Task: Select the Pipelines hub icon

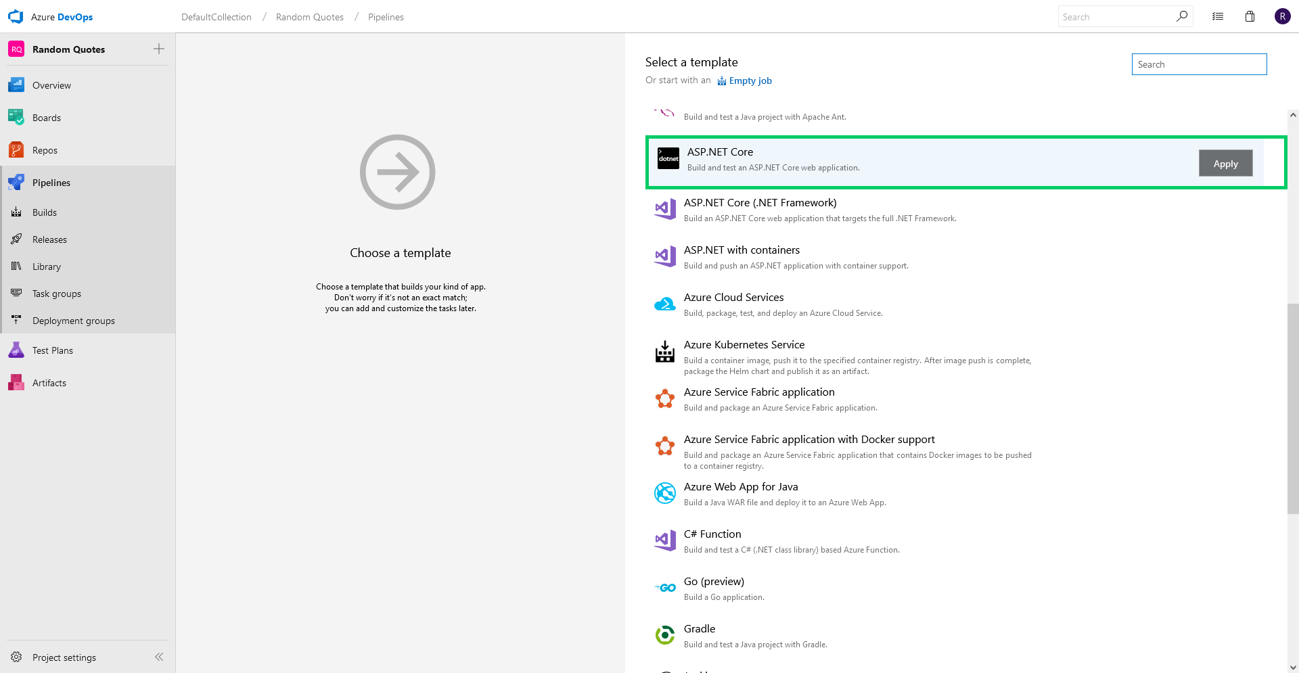Action: [16, 183]
